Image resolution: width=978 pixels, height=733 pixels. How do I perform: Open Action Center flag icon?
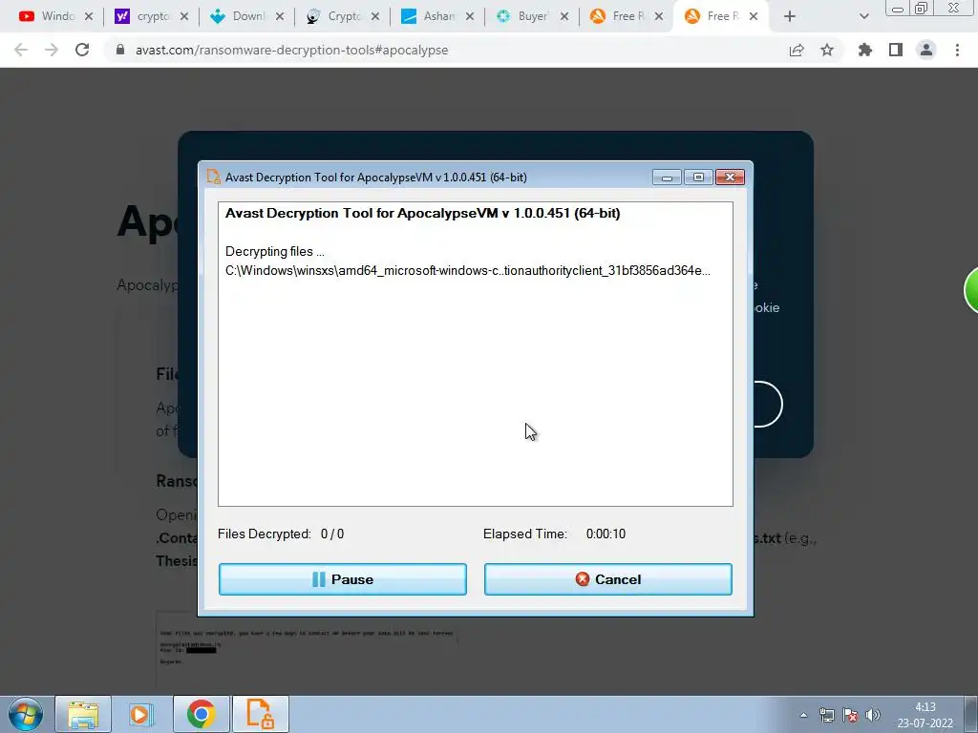pyautogui.click(x=849, y=715)
